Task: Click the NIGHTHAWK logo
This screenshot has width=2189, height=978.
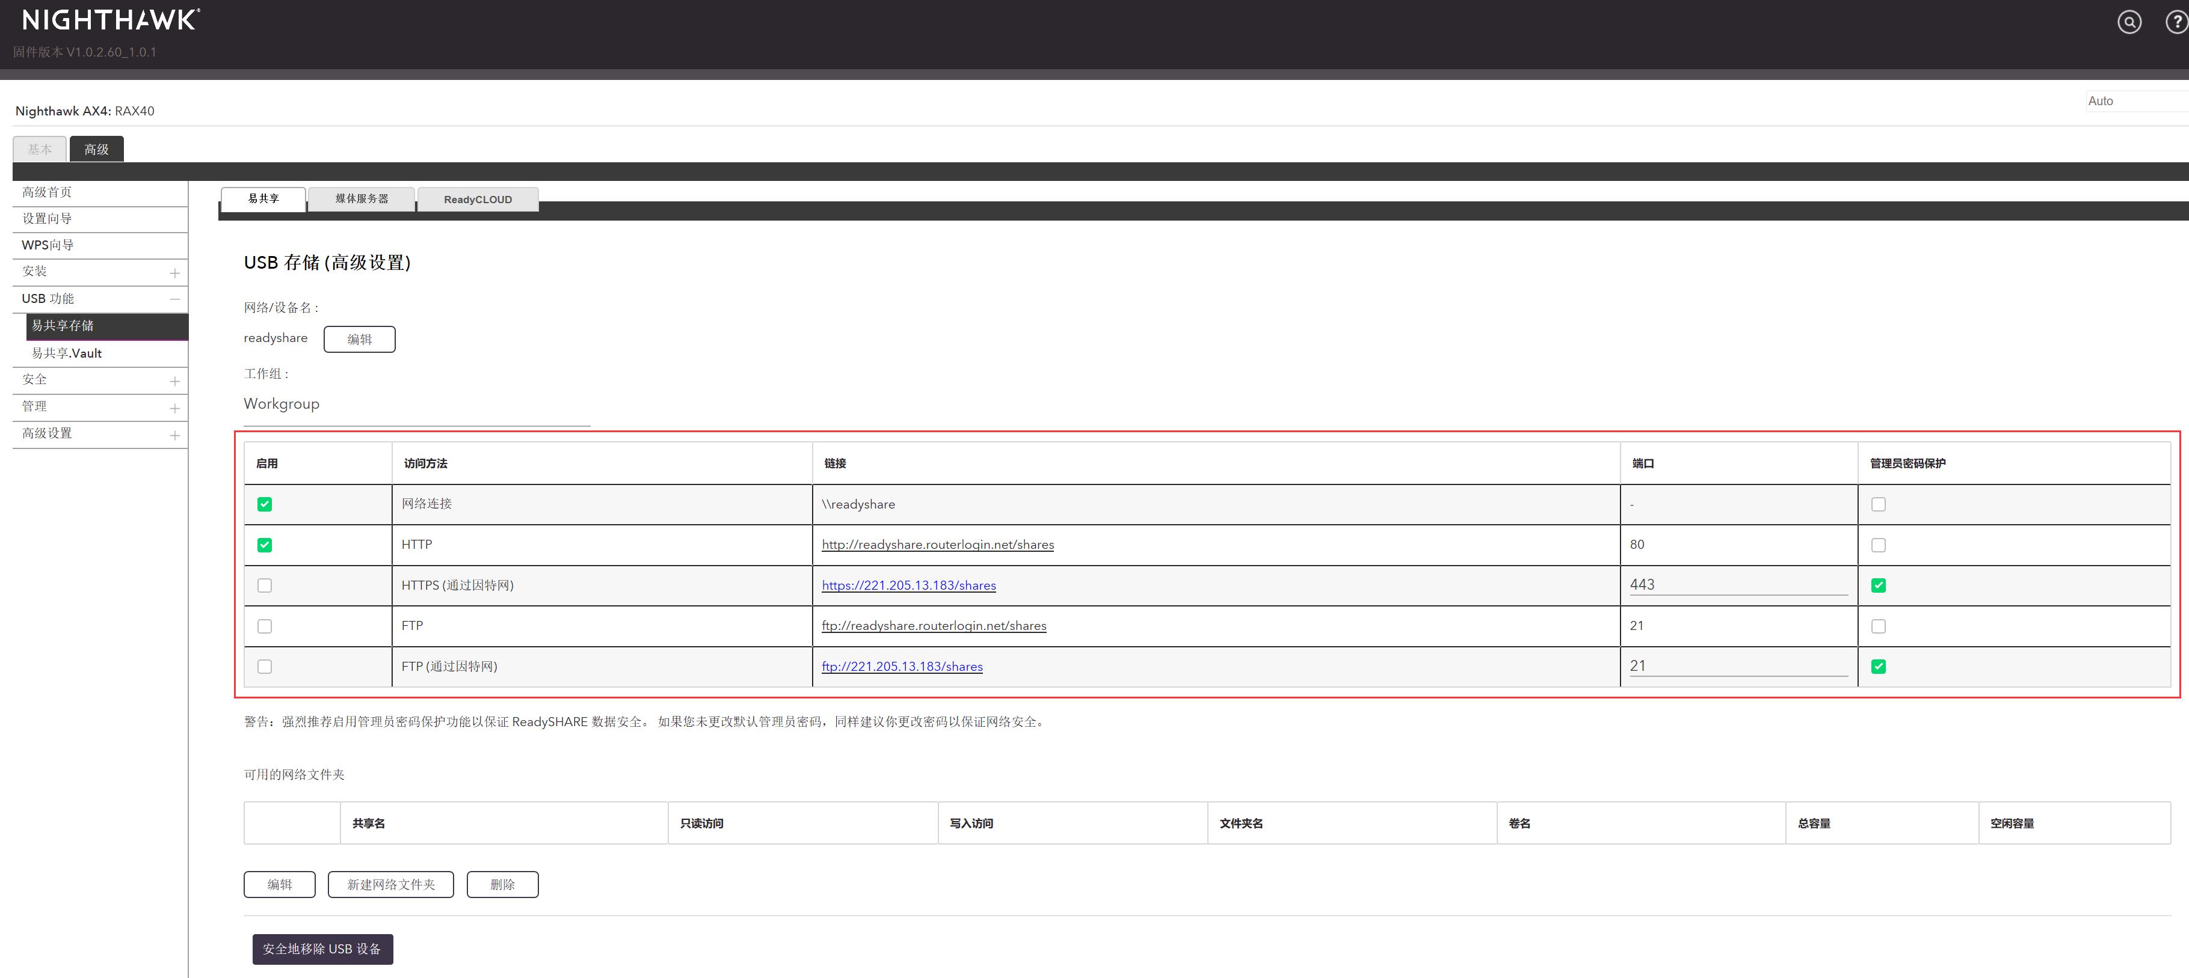Action: tap(111, 19)
